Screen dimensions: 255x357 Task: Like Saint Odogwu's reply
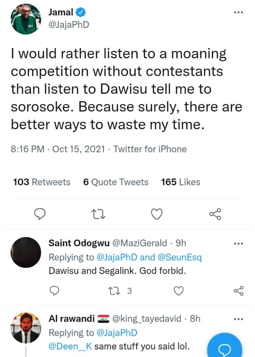(x=178, y=291)
